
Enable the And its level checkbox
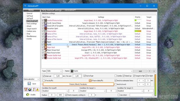coord(116,84)
